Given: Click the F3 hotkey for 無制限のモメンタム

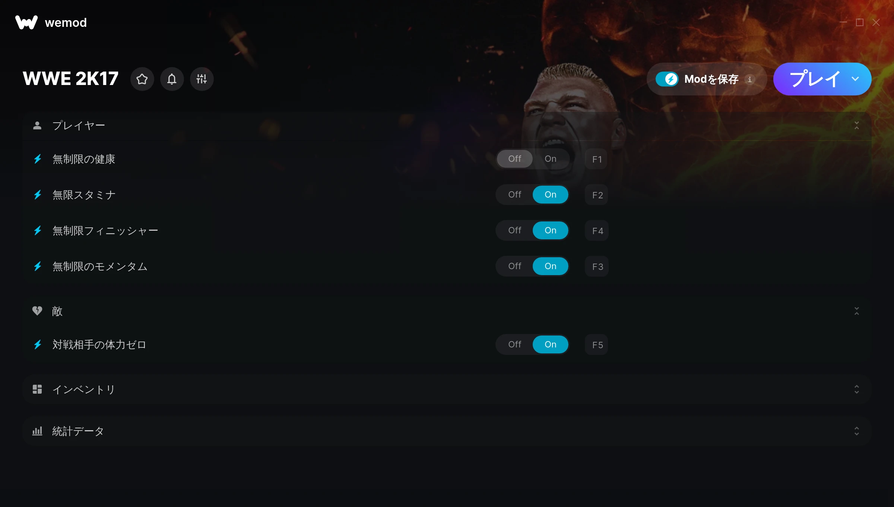Looking at the screenshot, I should [x=597, y=267].
